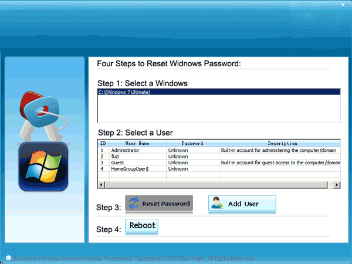The image size is (352, 264).
Task: Click the blue arrows icon on Reset Password
Action: tap(134, 203)
